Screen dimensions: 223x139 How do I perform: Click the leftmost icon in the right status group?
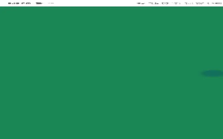(x=140, y=3)
